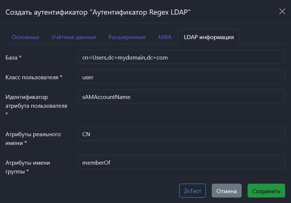Select the memberOf group attribute field
The image size is (291, 203).
181,162
